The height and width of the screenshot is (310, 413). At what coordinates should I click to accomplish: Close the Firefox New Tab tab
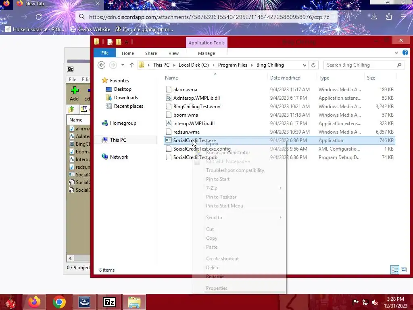coord(98,3)
